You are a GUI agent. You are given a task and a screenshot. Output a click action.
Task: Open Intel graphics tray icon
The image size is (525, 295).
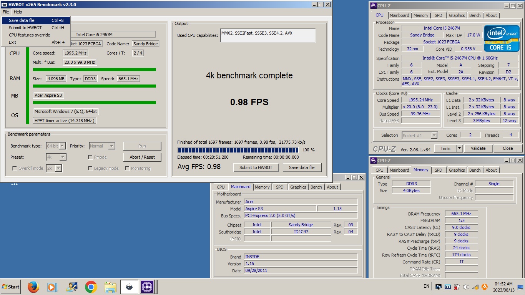click(438, 287)
